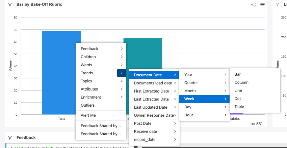287x148 pixels.
Task: Select Topics in the context menu
Action: 86,81
